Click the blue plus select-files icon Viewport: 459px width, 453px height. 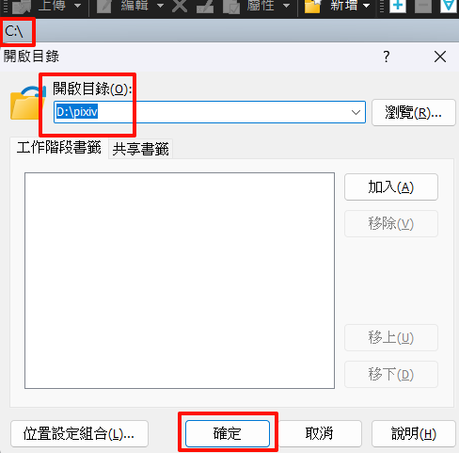[x=398, y=7]
